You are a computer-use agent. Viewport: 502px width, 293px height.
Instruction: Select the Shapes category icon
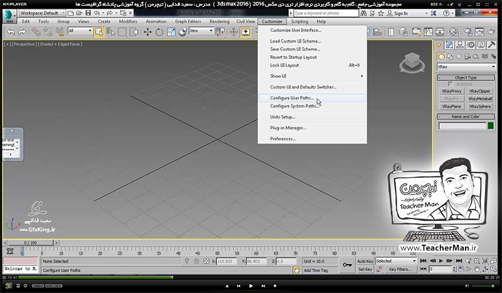(450, 56)
